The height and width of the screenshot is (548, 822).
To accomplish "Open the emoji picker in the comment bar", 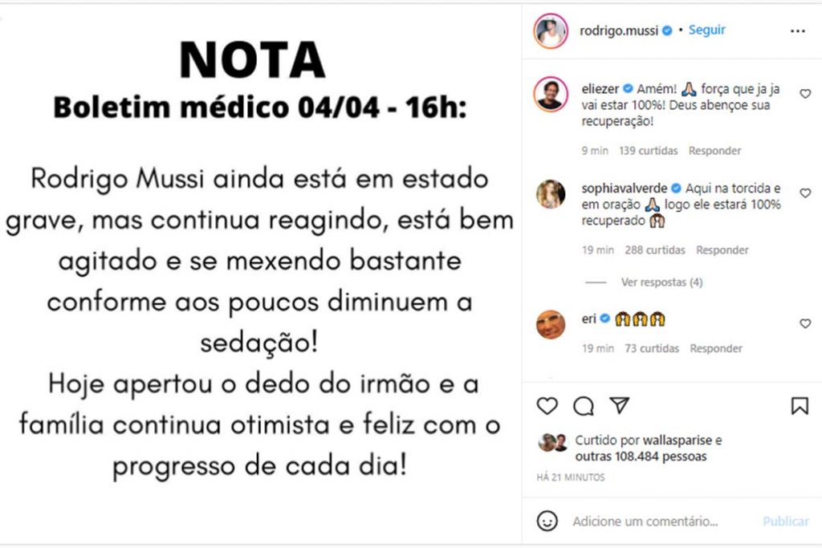I will click(548, 520).
